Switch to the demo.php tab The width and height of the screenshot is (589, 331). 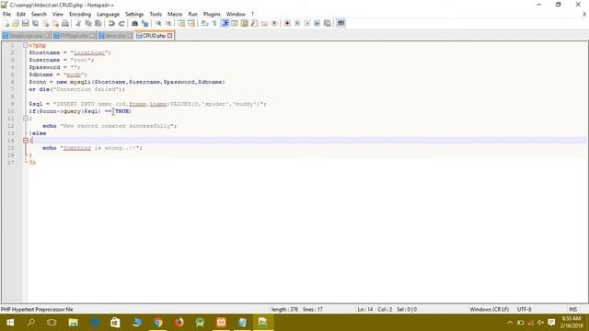click(x=115, y=36)
